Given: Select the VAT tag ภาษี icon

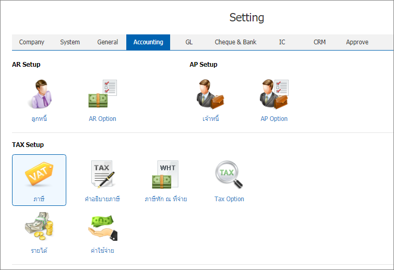Looking at the screenshot, I should coord(39,174).
